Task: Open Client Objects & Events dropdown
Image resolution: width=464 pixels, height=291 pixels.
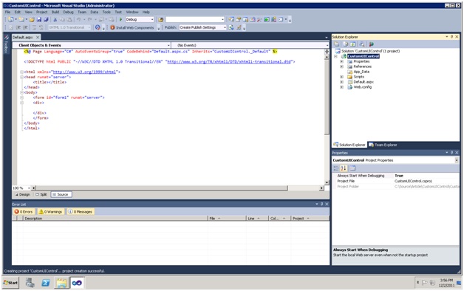Action: [x=168, y=45]
